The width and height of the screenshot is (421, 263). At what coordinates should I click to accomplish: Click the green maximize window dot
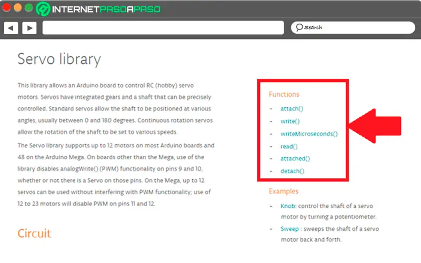(x=28, y=7)
